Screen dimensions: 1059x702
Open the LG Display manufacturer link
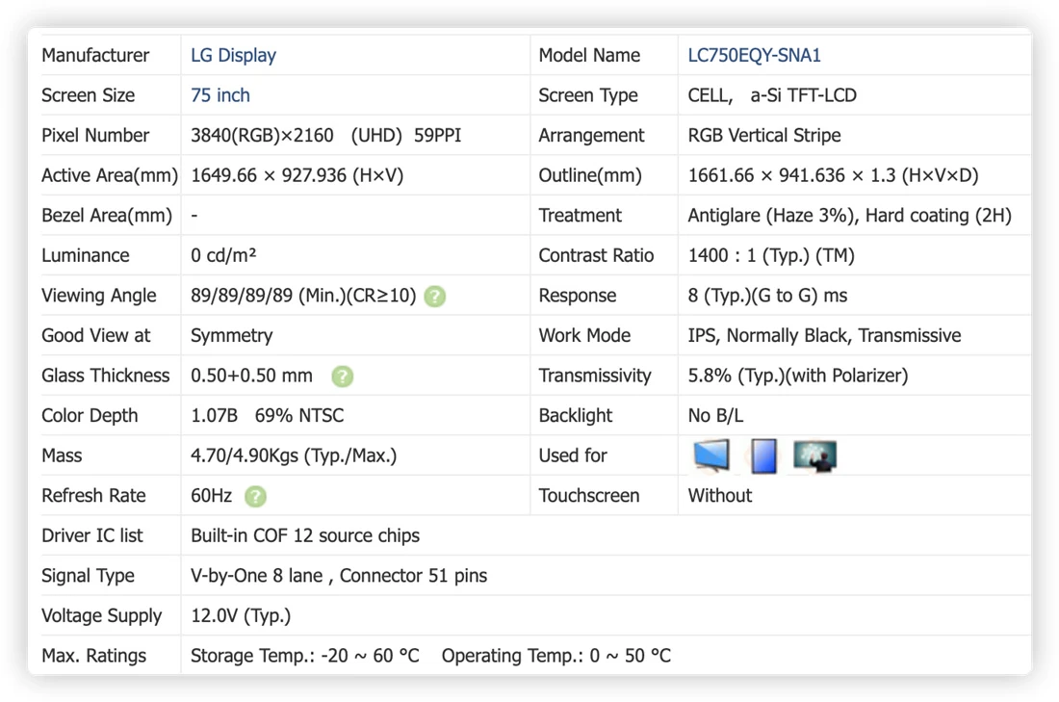point(233,56)
